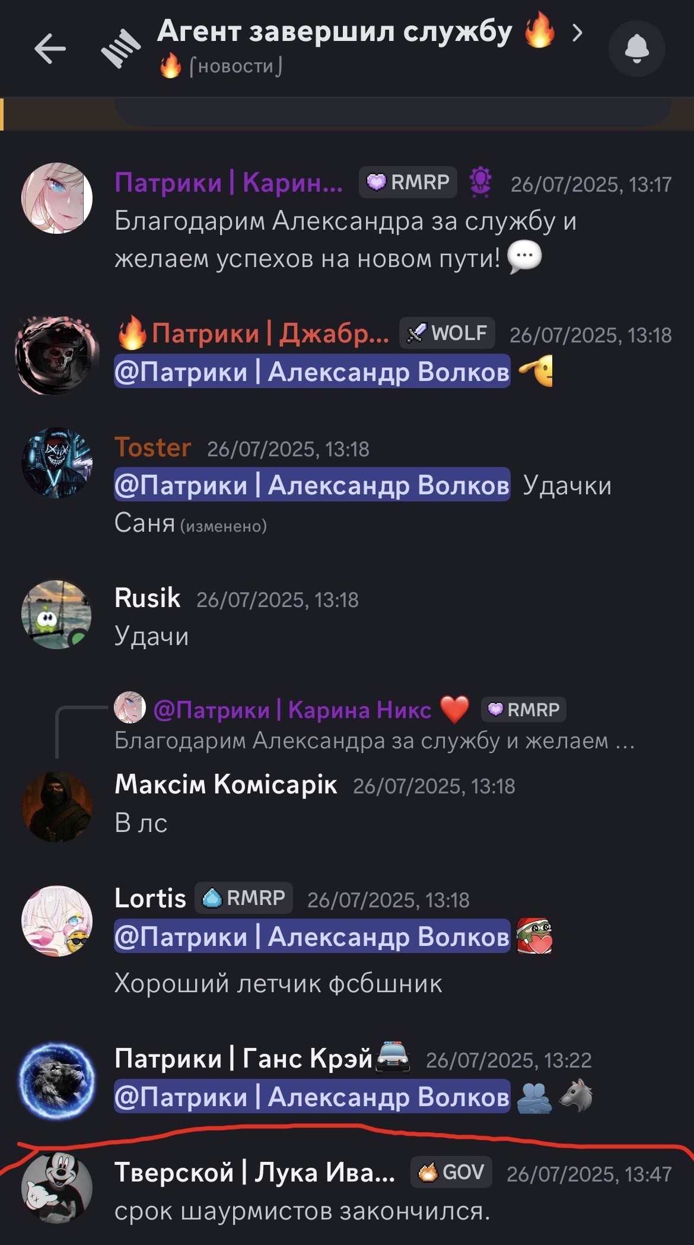Tap the RMRP tag next to Lortis

point(244,898)
